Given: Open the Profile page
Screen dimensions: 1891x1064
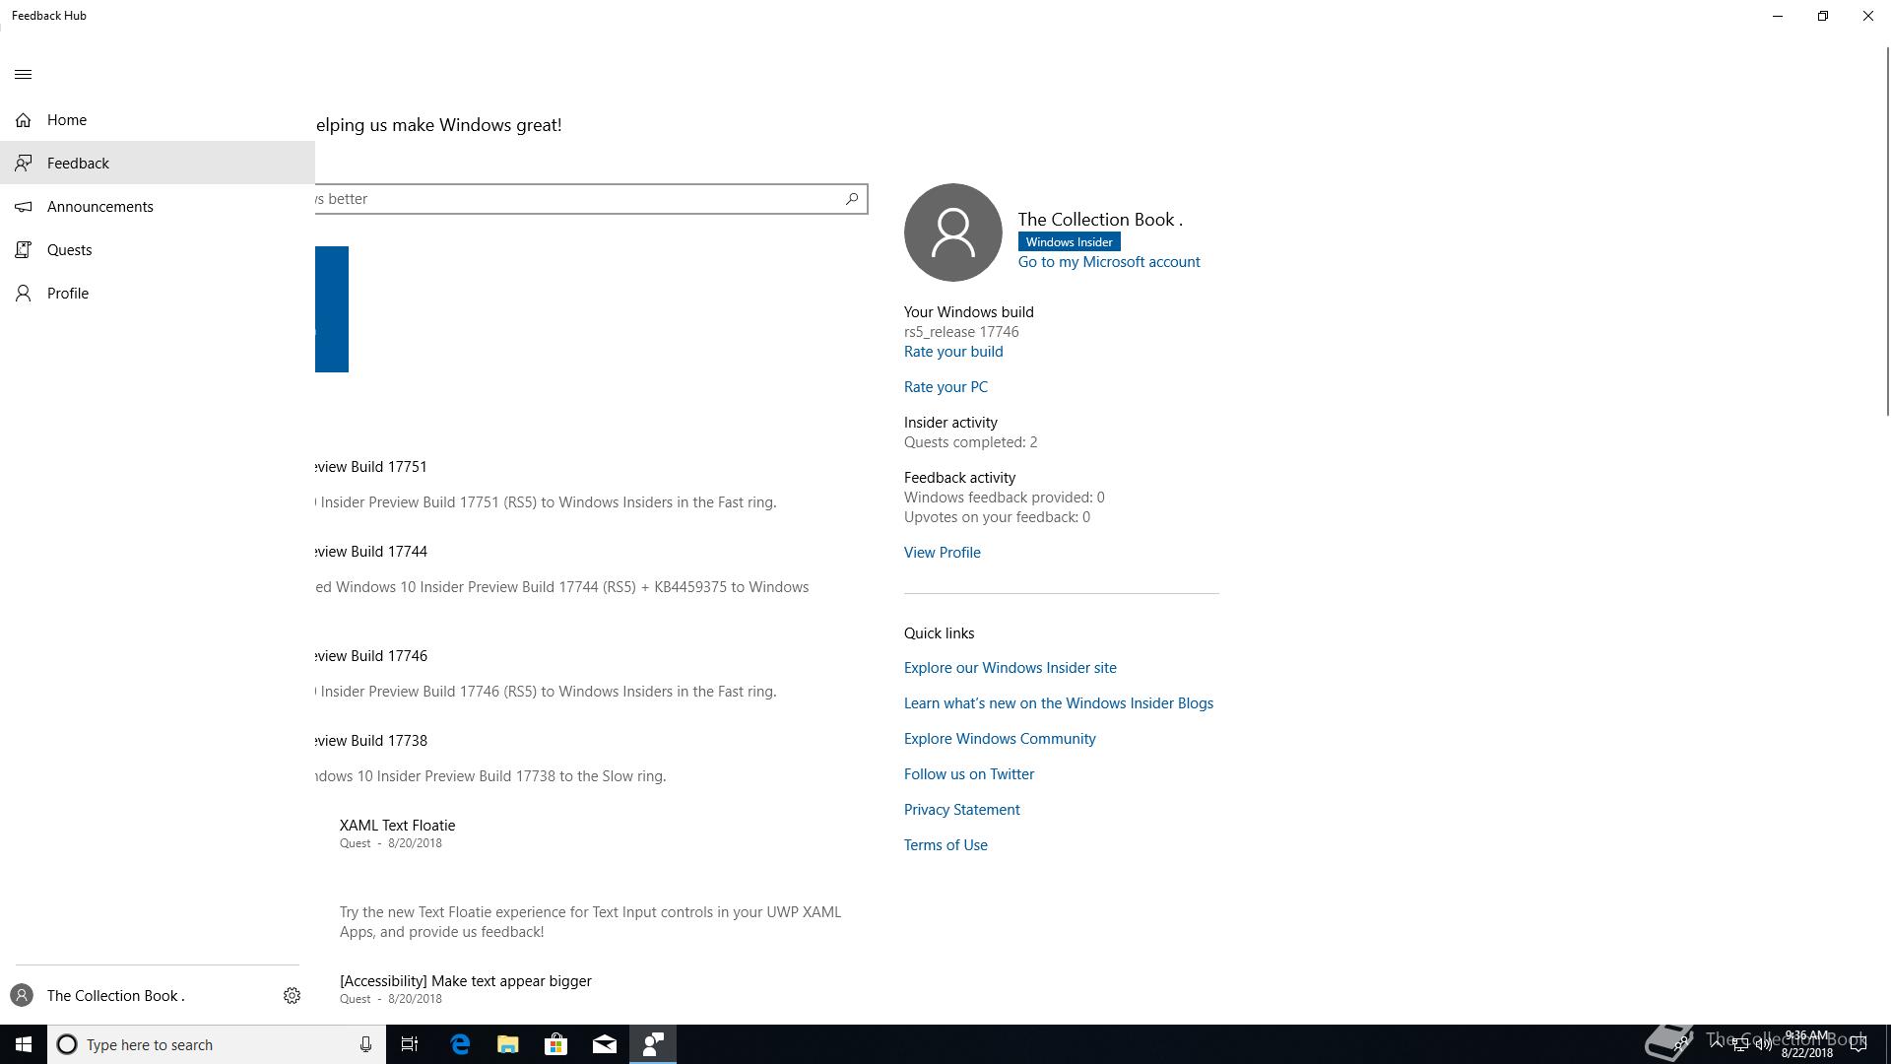Looking at the screenshot, I should pos(158,294).
